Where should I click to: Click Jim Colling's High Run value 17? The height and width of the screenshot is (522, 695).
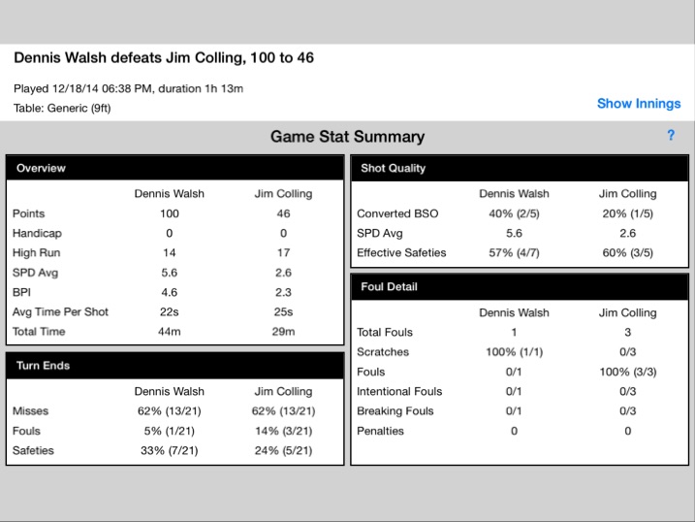[x=283, y=253]
